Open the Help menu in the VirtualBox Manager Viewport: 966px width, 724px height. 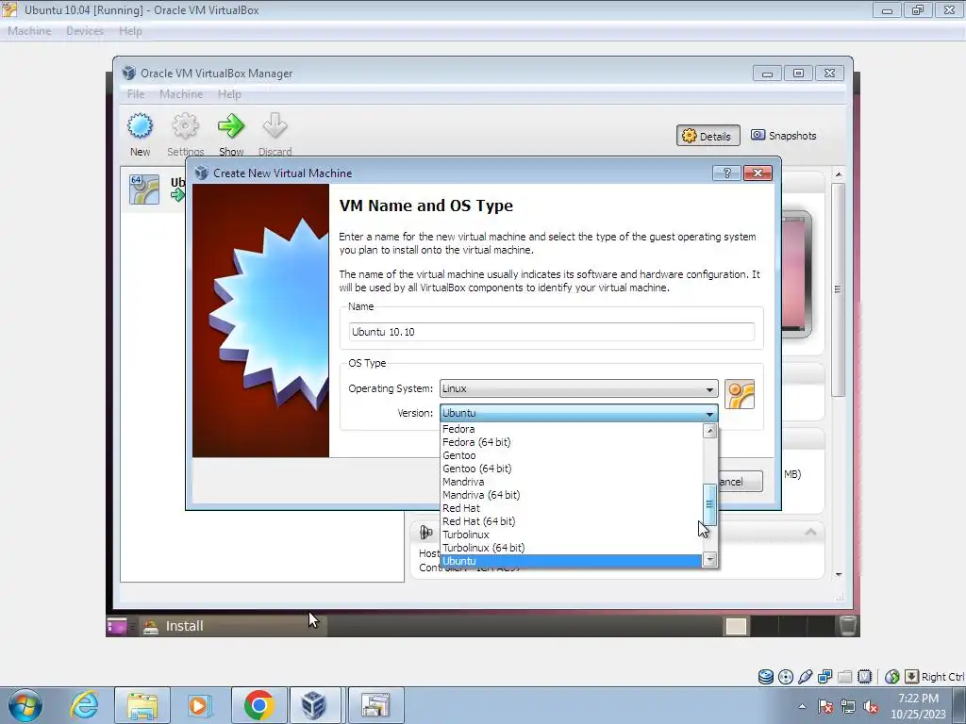pyautogui.click(x=229, y=94)
